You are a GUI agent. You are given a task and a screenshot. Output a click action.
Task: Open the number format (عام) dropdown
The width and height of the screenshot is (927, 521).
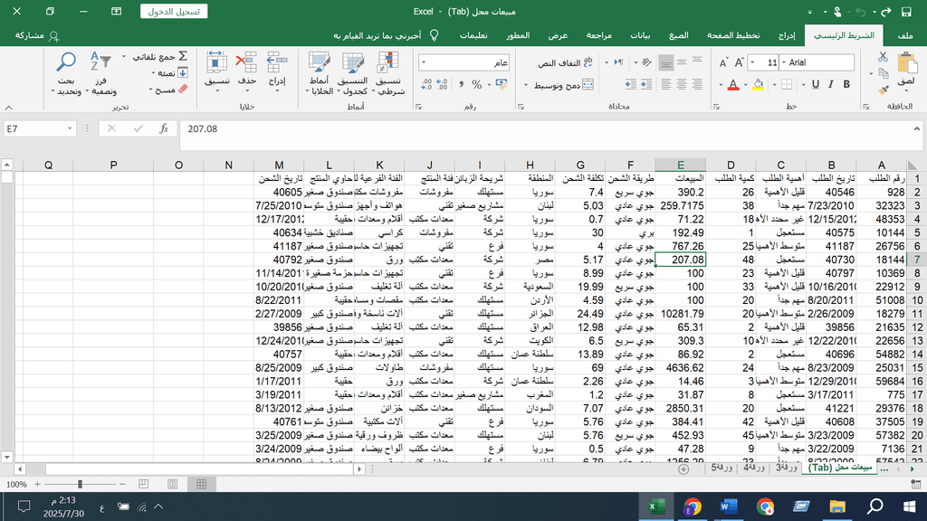click(424, 62)
